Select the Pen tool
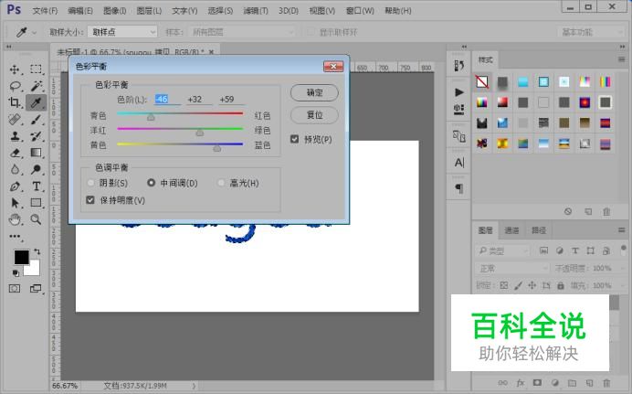Screen dimensions: 632x394 tap(15, 186)
